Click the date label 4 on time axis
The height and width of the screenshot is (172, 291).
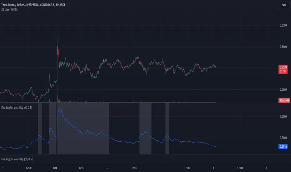[214, 168]
